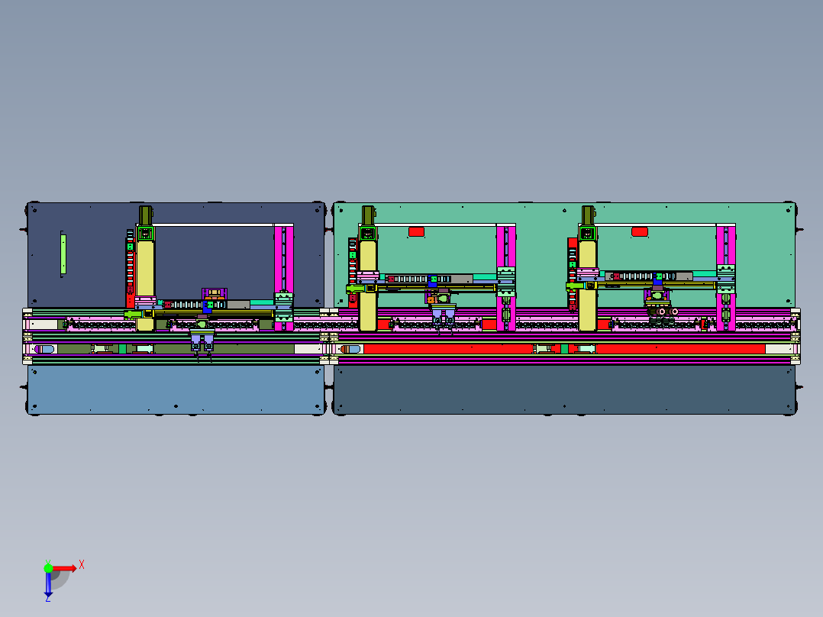Viewport: 823px width, 617px height.
Task: Select the dark slate lower right panel
Action: 564,389
